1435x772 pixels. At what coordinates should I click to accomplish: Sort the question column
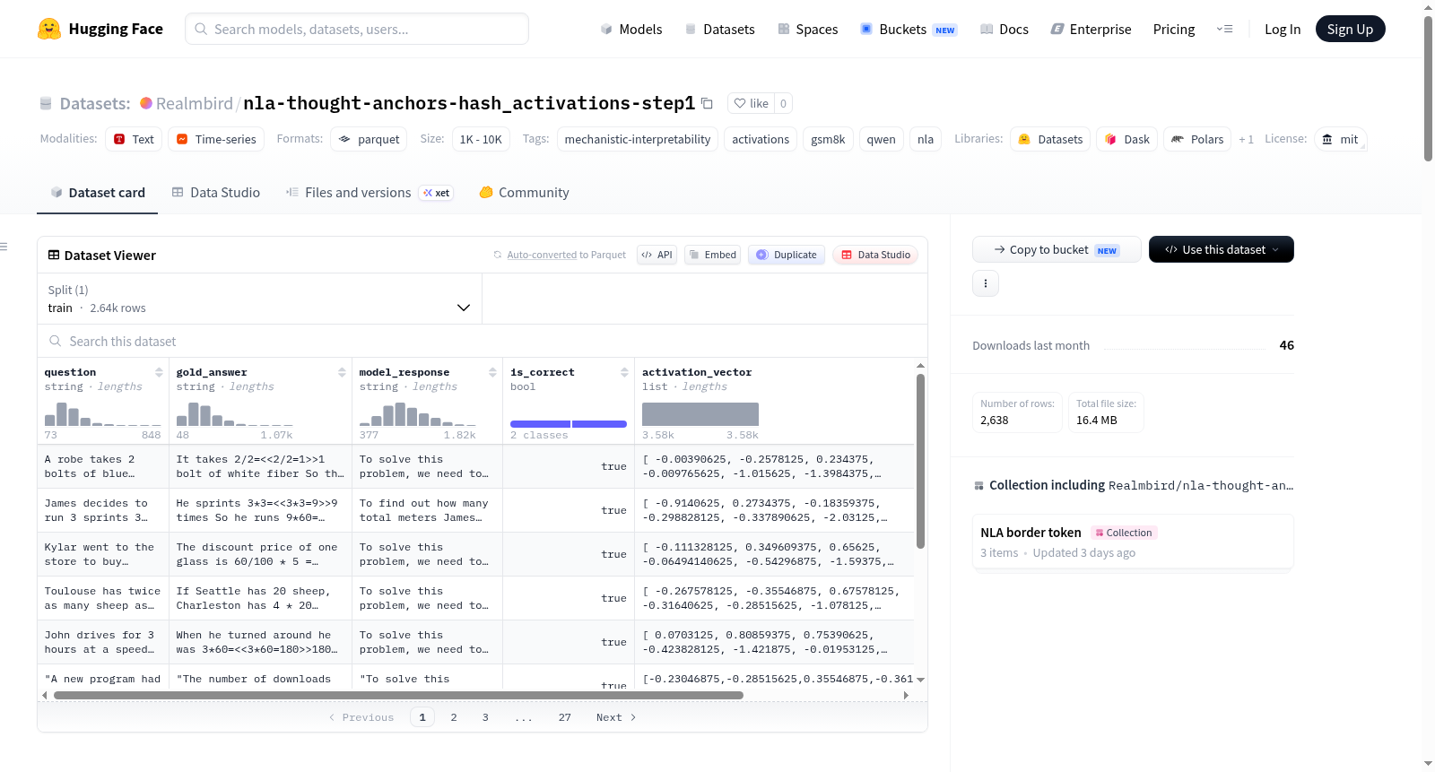pyautogui.click(x=159, y=372)
